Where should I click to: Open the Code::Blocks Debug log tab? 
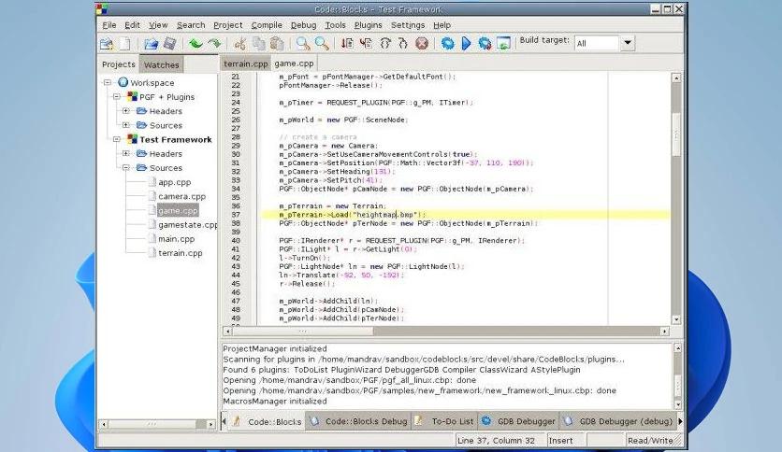[359, 421]
